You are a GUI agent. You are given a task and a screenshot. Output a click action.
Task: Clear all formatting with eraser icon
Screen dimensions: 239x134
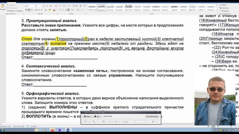pyautogui.click(x=56, y=6)
